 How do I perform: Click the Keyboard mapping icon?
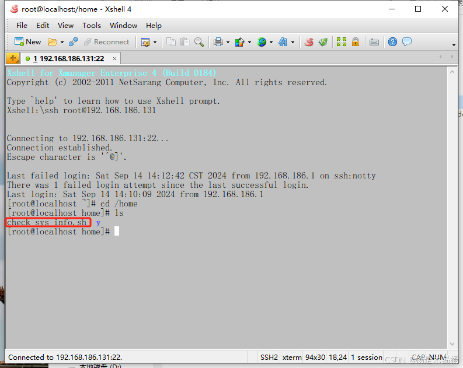click(x=374, y=42)
